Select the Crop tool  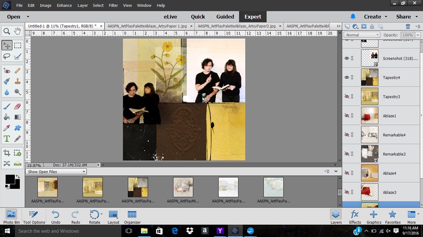7,153
